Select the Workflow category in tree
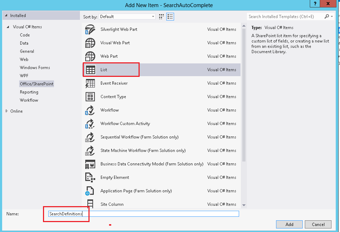The image size is (340, 232). (x=29, y=100)
